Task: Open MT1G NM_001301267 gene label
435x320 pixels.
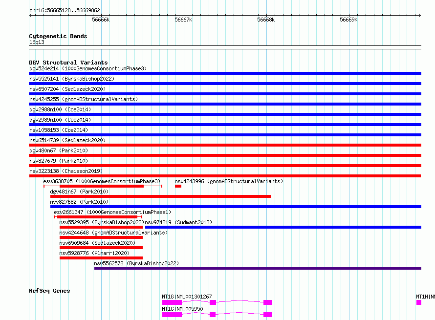Action: pos(187,297)
